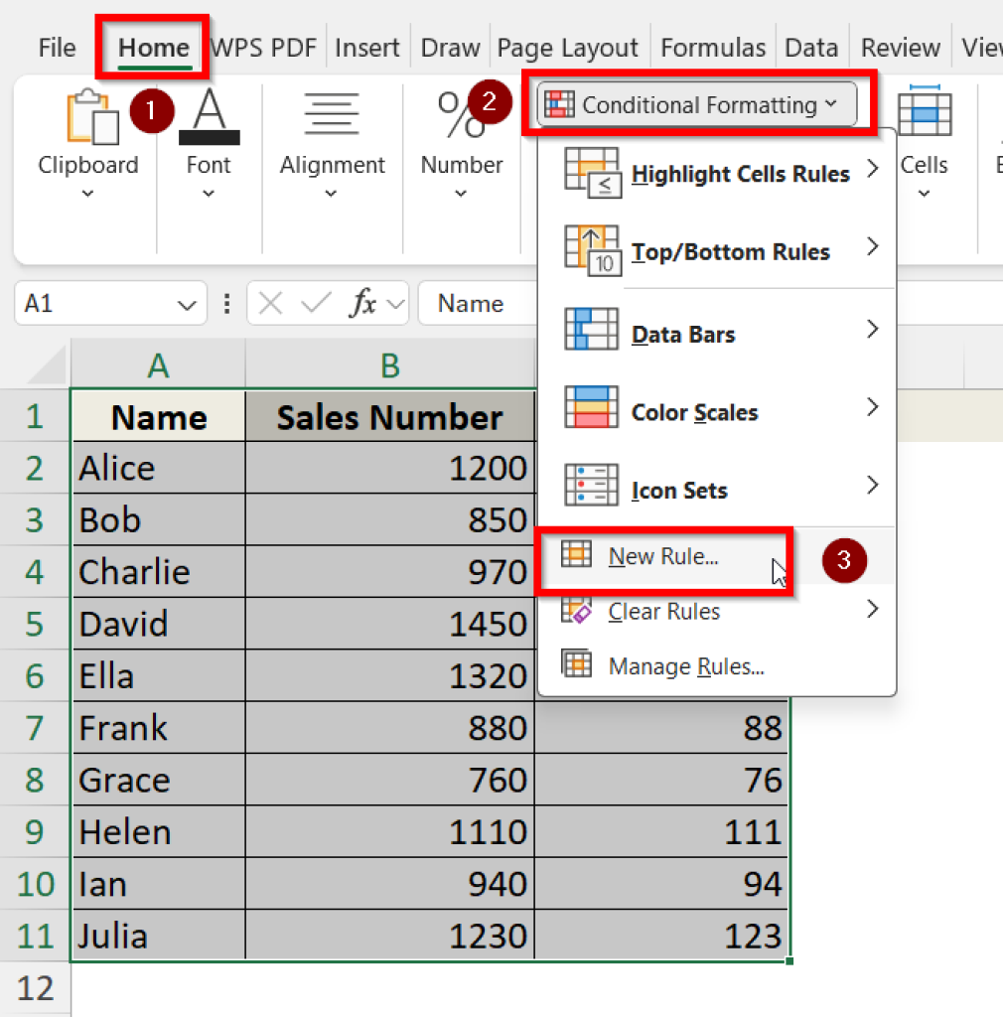The height and width of the screenshot is (1017, 1003).
Task: Open the Clipboard group dropdown
Action: 87,195
